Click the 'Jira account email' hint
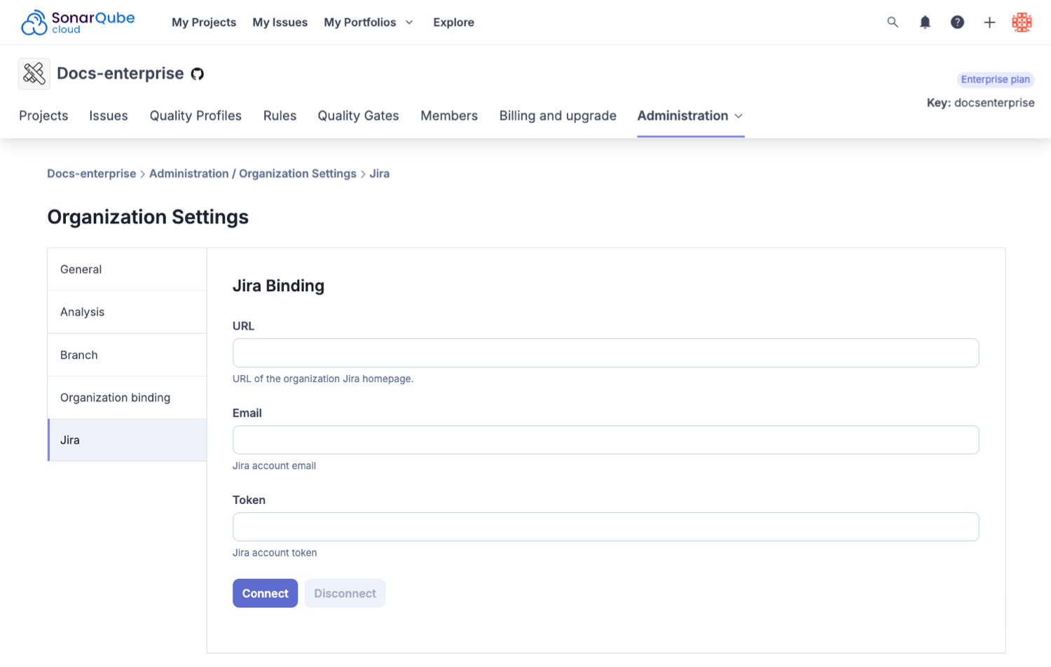 pos(274,465)
